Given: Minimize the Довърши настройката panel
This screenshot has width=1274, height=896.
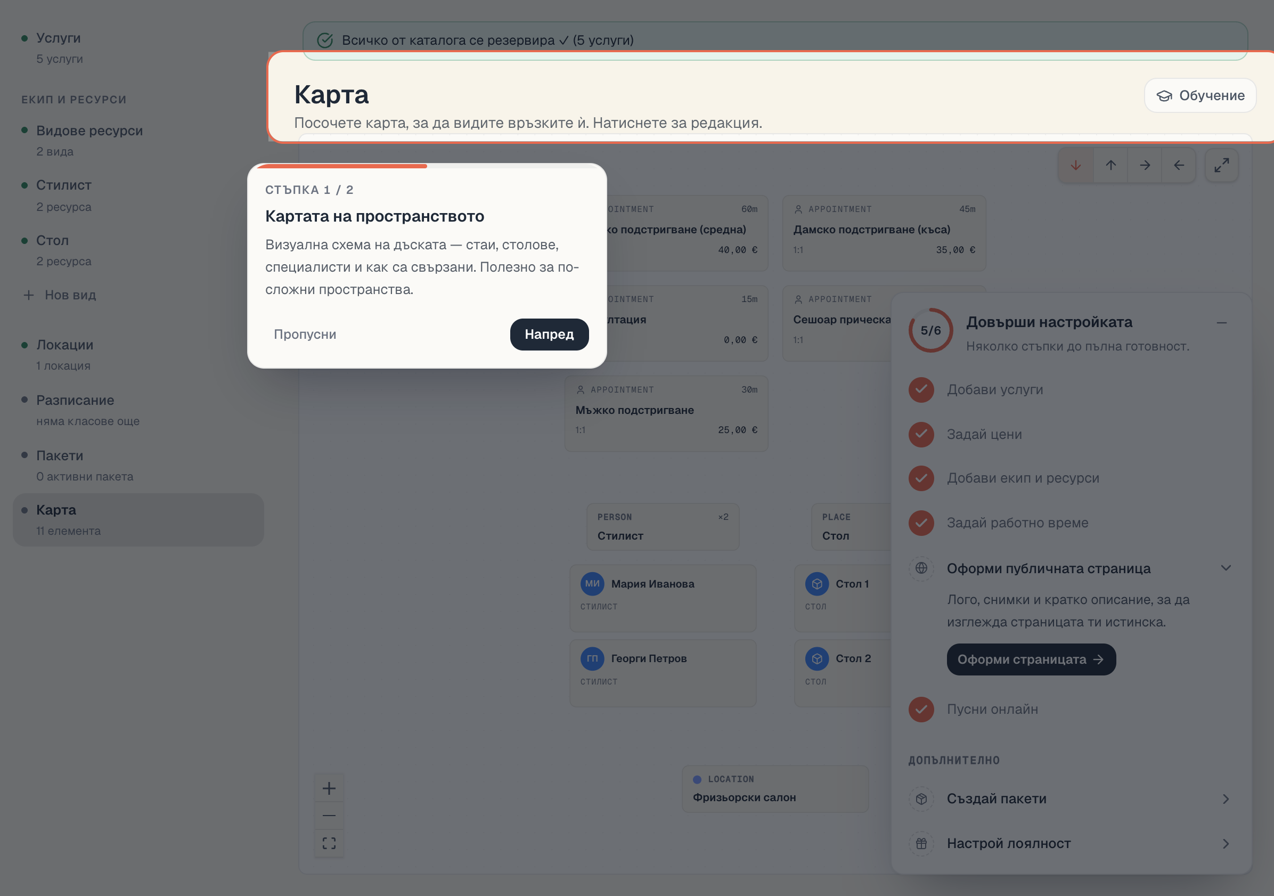Looking at the screenshot, I should [1221, 322].
